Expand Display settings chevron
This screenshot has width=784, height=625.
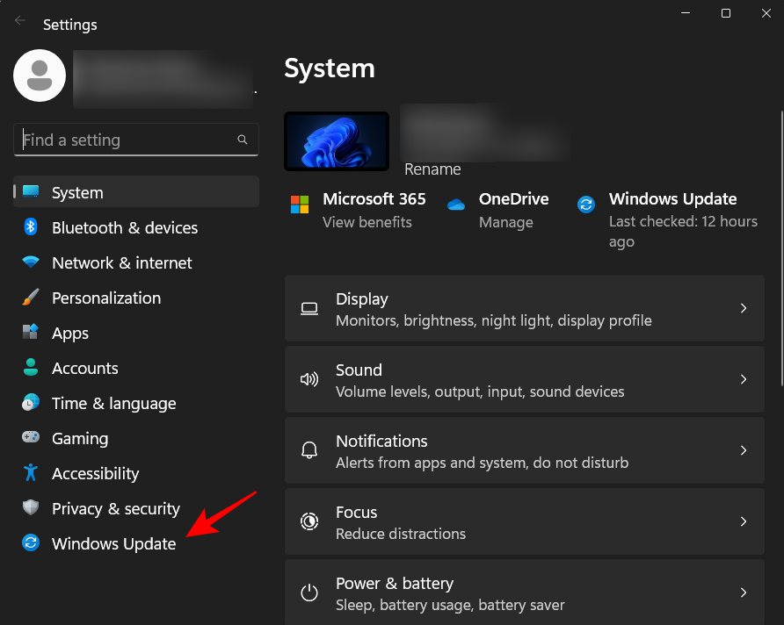point(744,308)
